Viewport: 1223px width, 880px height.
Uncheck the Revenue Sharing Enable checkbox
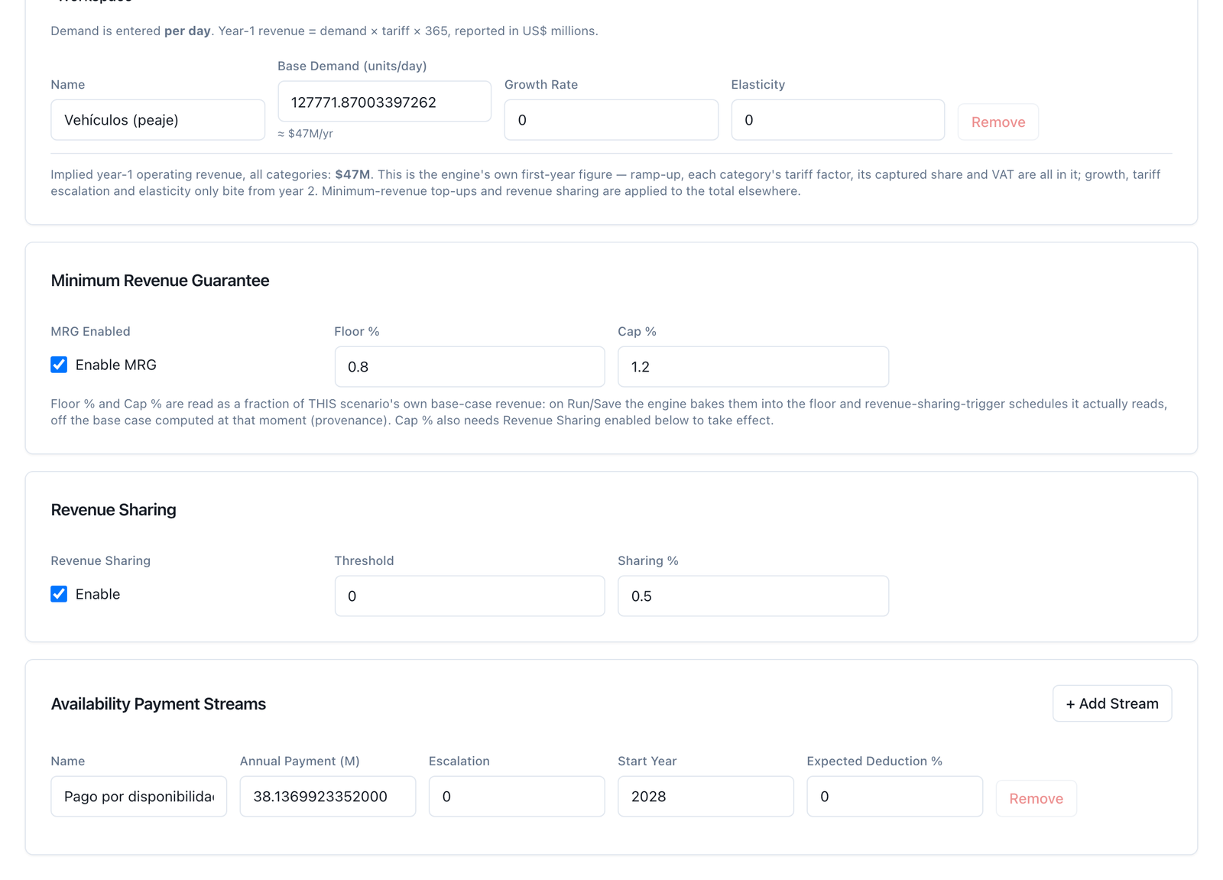pos(59,594)
